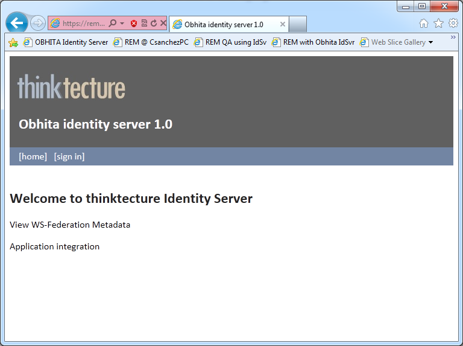Image resolution: width=463 pixels, height=346 pixels.
Task: Open View WS-Federation Metadata link
Action: point(70,225)
